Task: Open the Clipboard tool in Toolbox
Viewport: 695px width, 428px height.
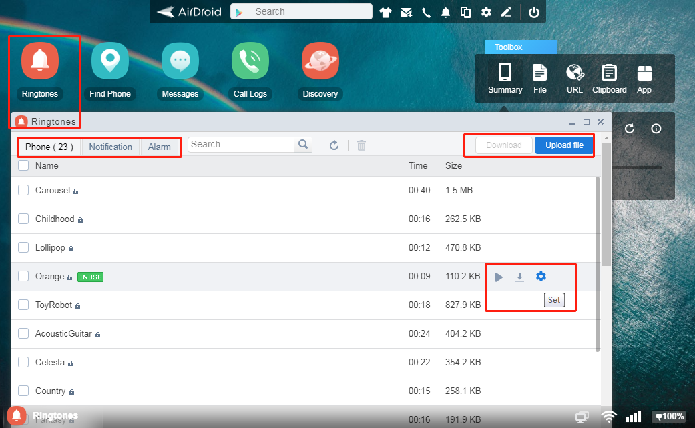Action: [x=609, y=79]
